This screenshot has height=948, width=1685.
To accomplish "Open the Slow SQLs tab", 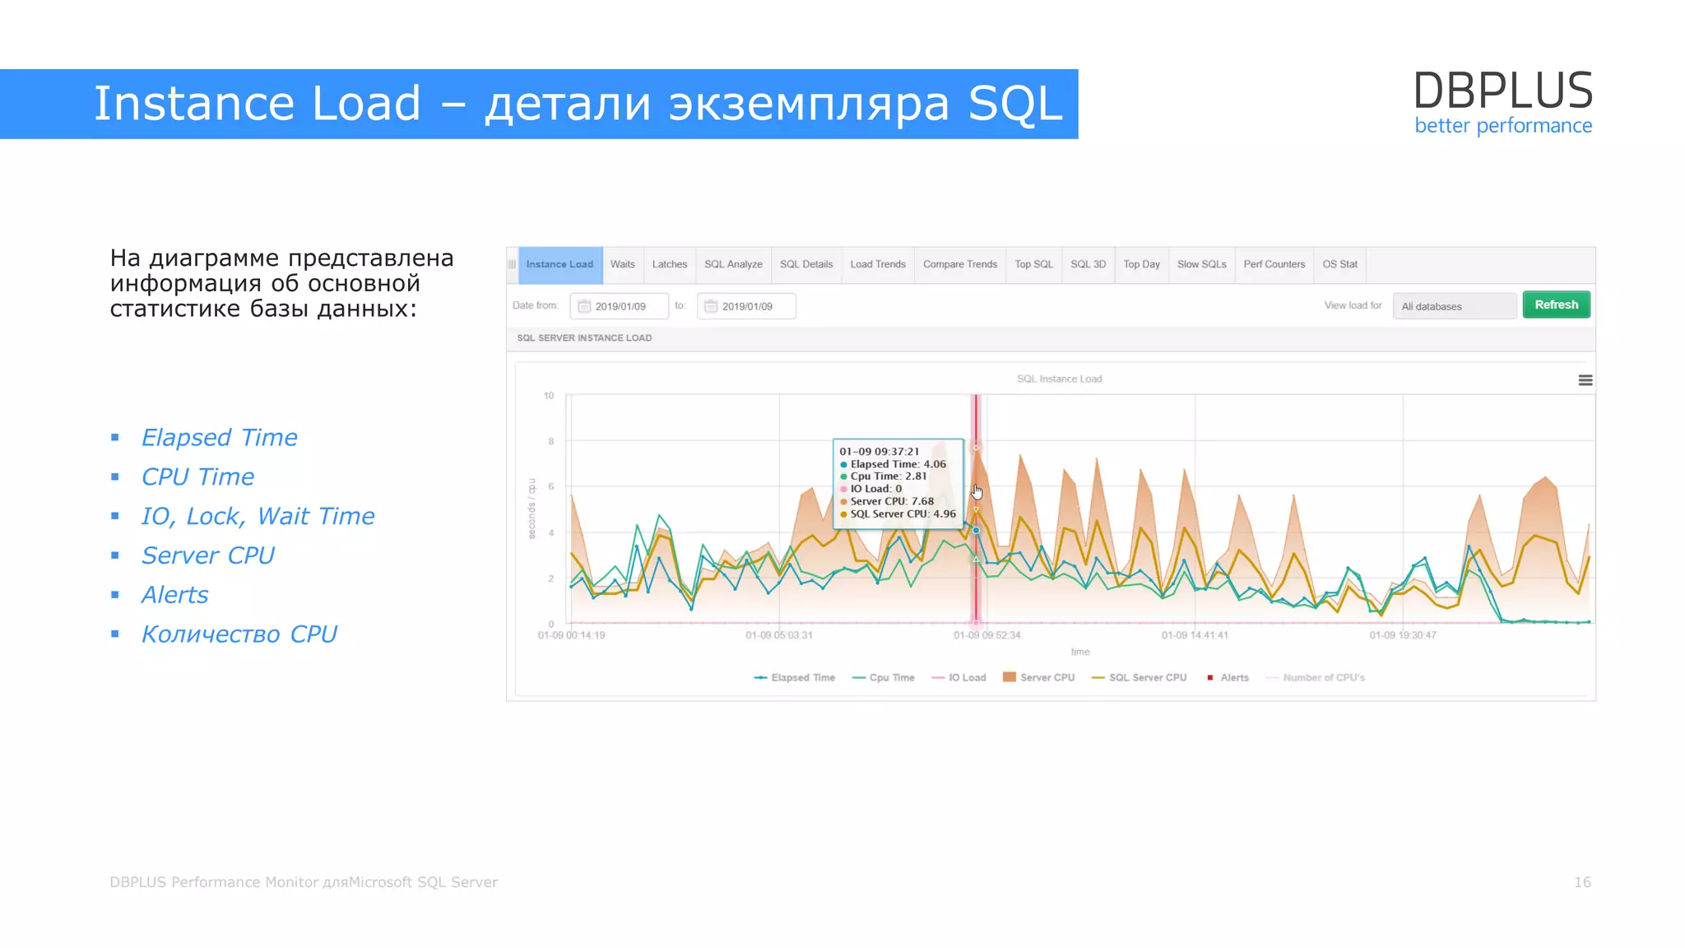I will click(x=1201, y=264).
